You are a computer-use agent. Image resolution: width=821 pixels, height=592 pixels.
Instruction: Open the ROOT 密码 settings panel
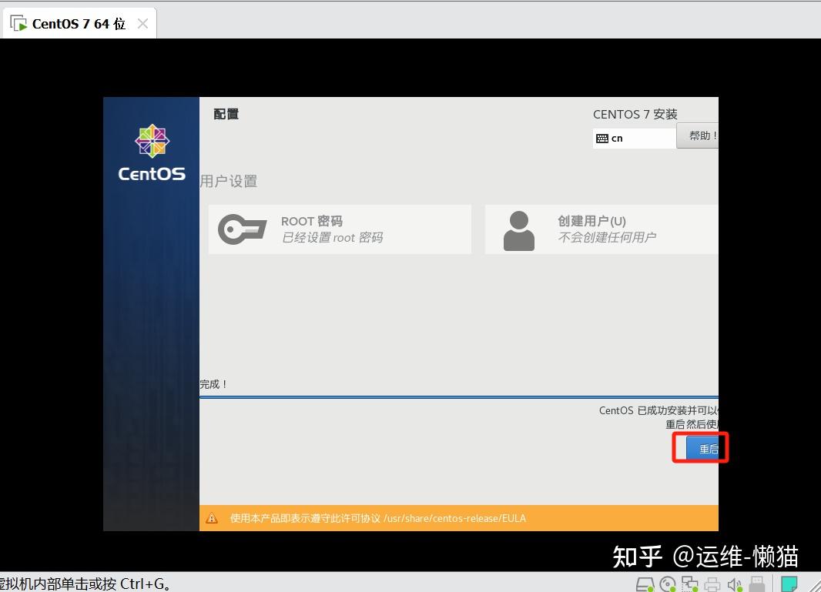coord(339,229)
